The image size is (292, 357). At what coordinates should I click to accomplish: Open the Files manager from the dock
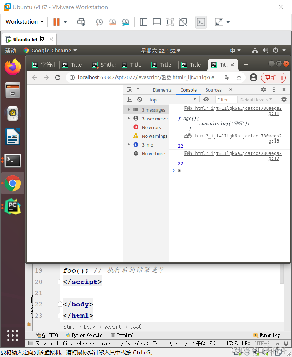(13, 90)
